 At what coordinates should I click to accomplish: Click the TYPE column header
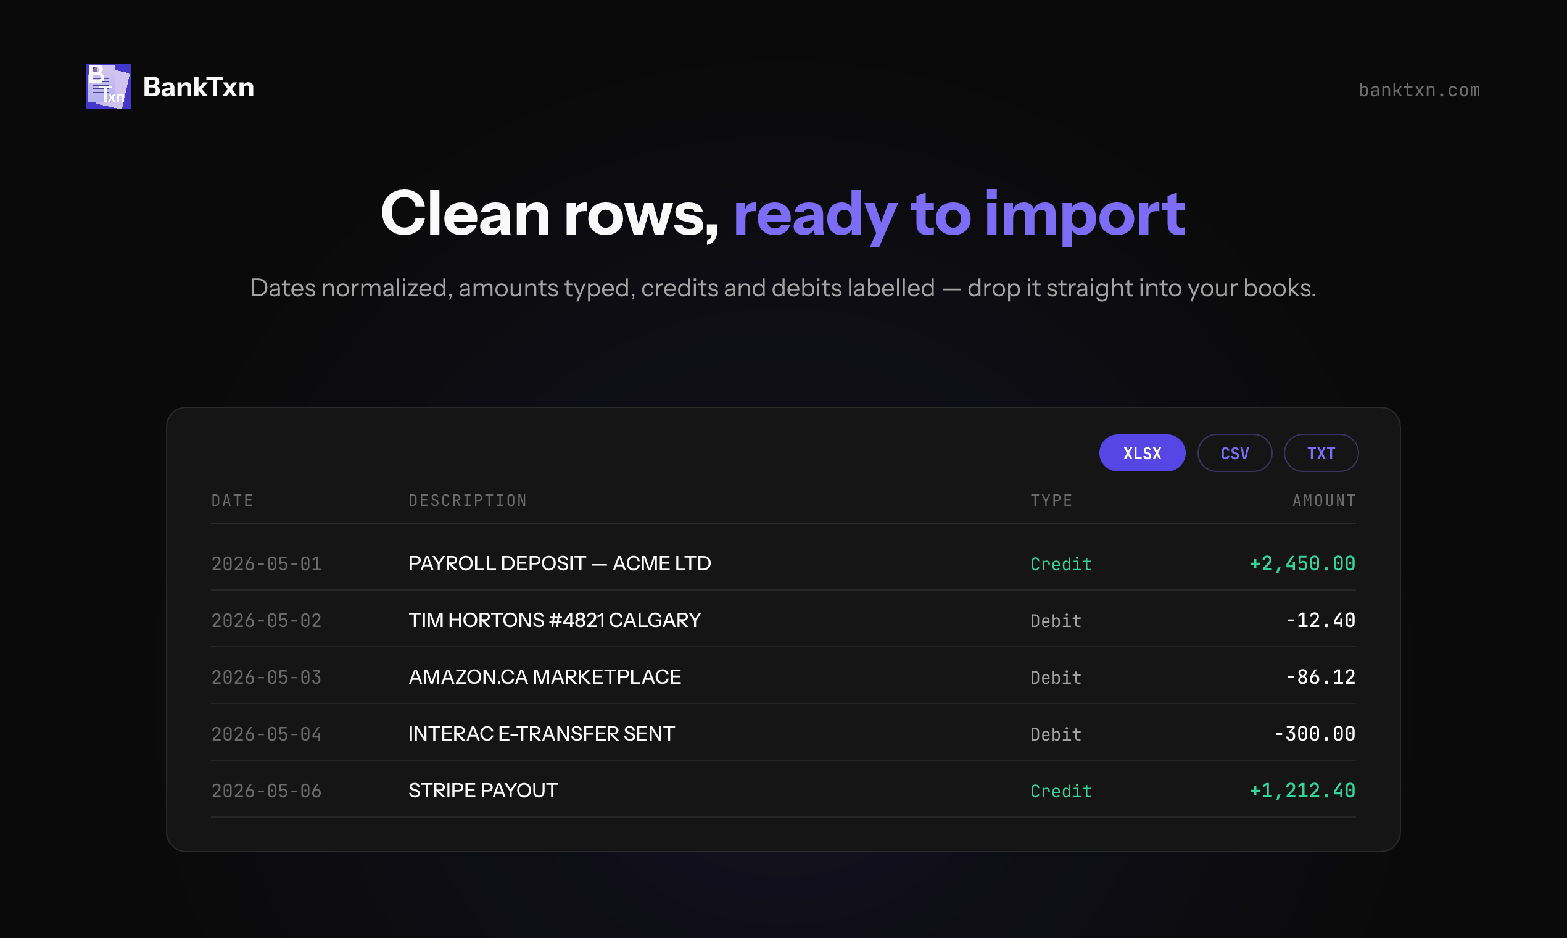(x=1051, y=500)
